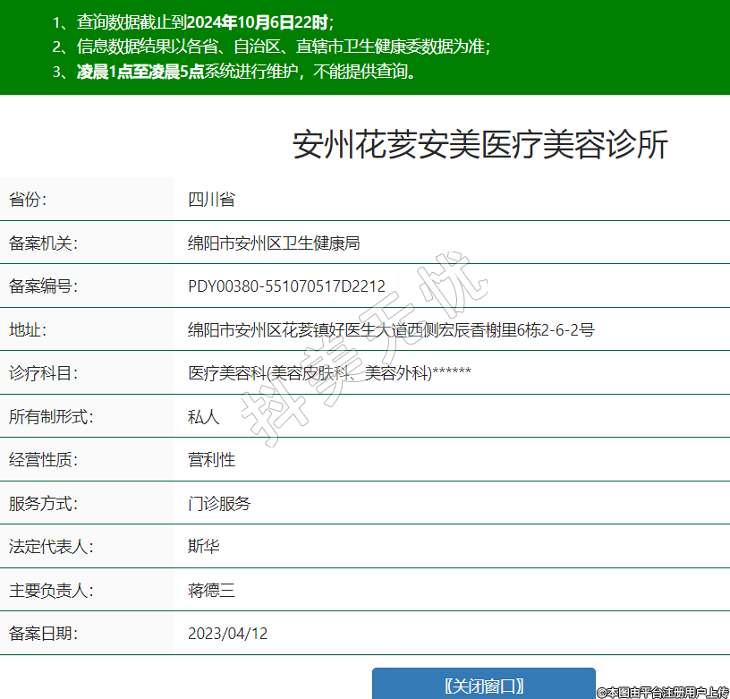Click the 备案日期 row label
The image size is (730, 699).
pos(43,634)
